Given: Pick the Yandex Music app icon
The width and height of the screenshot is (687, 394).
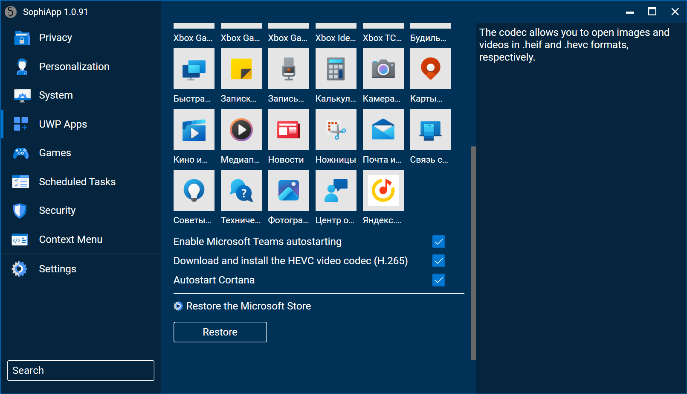Looking at the screenshot, I should (383, 191).
